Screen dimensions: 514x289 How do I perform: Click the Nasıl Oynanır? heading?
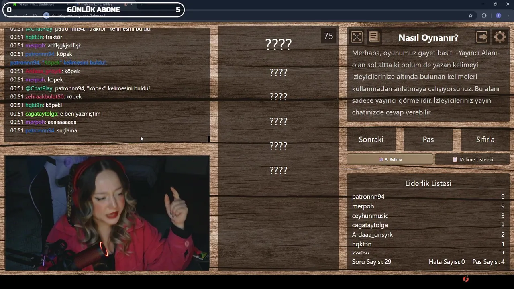click(x=428, y=37)
